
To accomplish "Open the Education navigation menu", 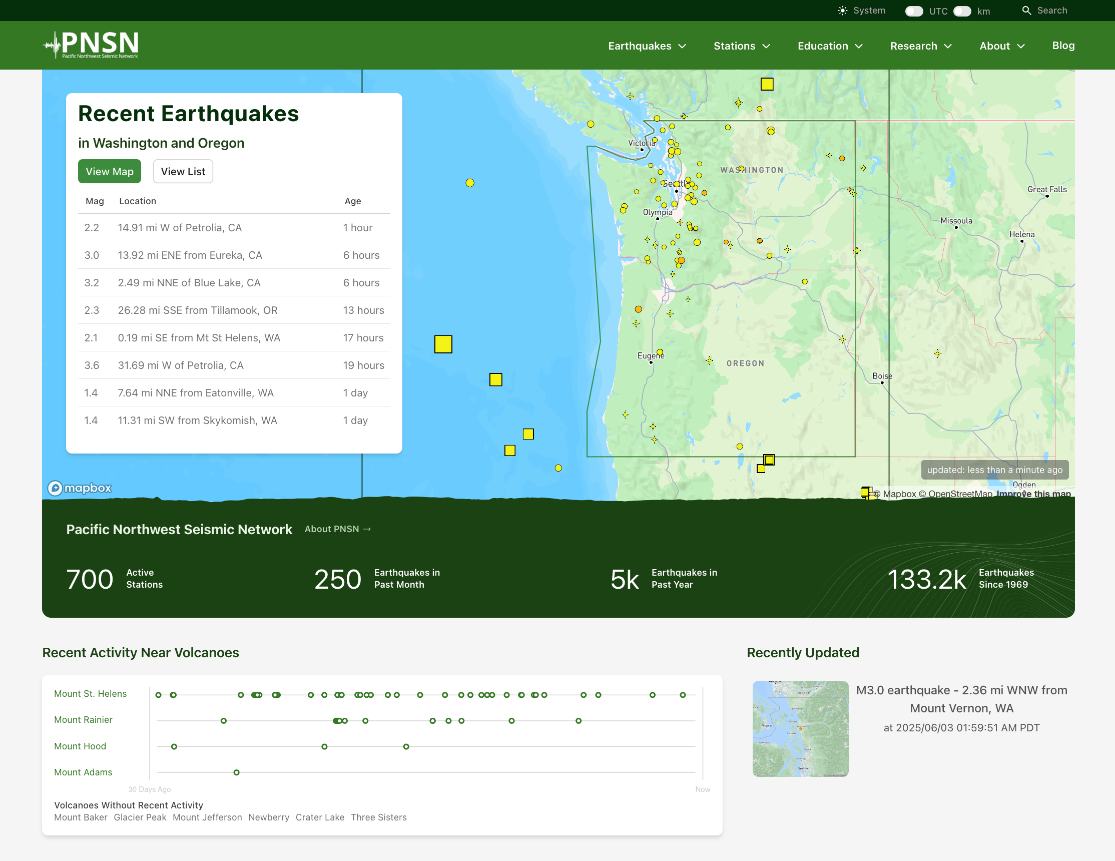I will (x=830, y=46).
